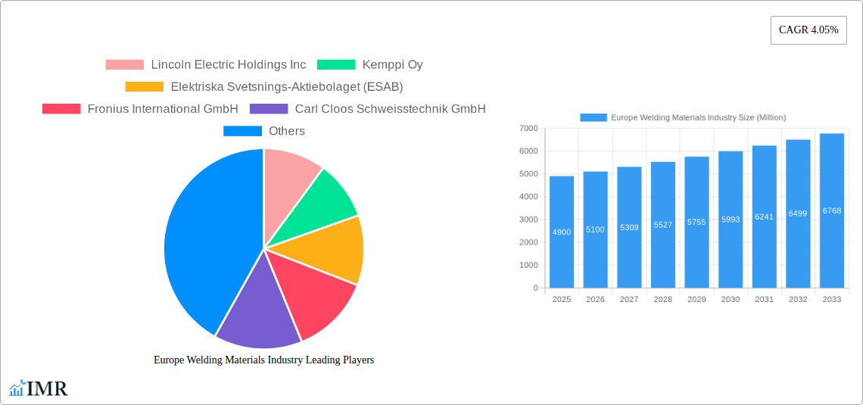Select the 2030 bar labeled 5993
Screen dimensions: 863x405
[x=731, y=220]
